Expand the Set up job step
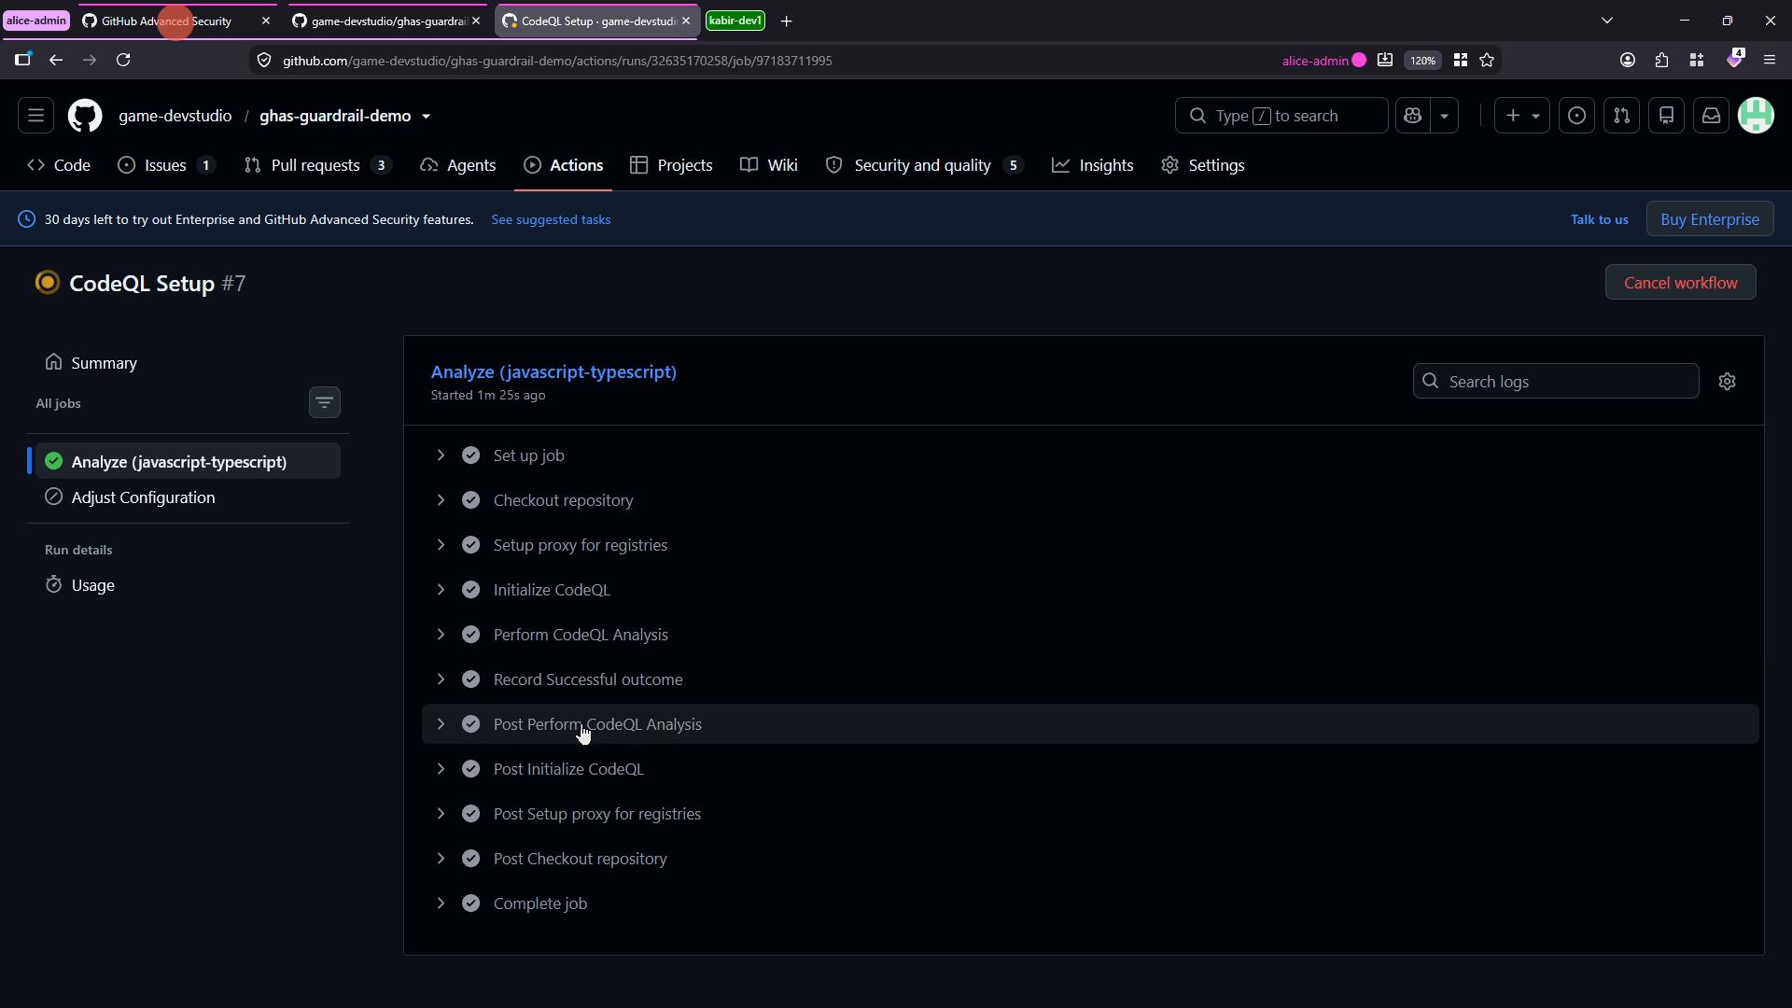This screenshot has height=1008, width=1792. tap(1090, 455)
